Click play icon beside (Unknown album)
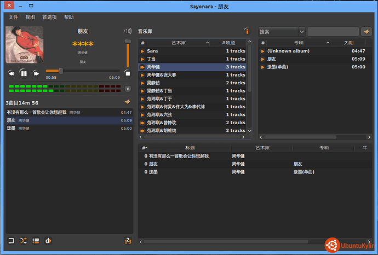378x255 pixels. [263, 51]
